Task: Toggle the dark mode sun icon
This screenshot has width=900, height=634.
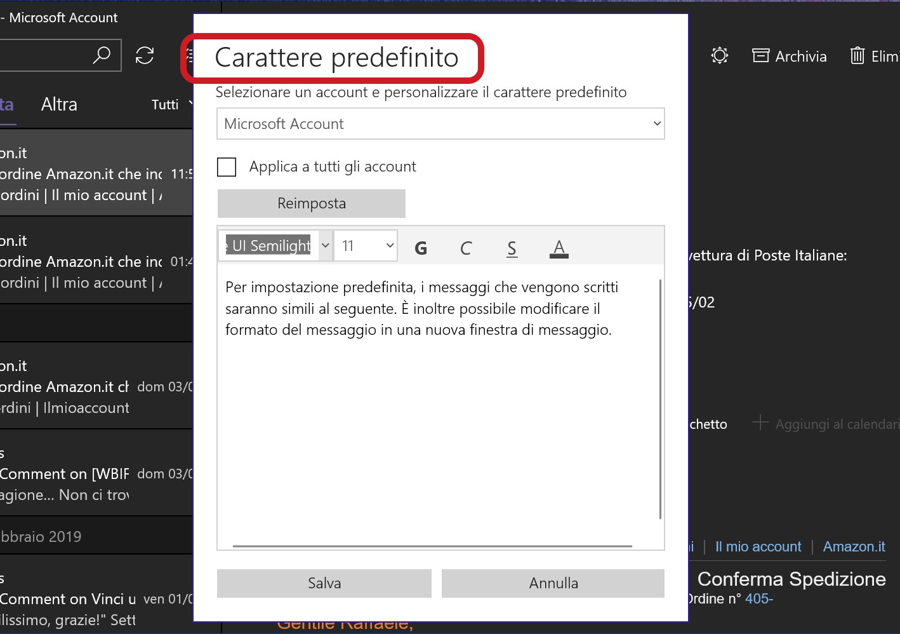Action: 719,55
